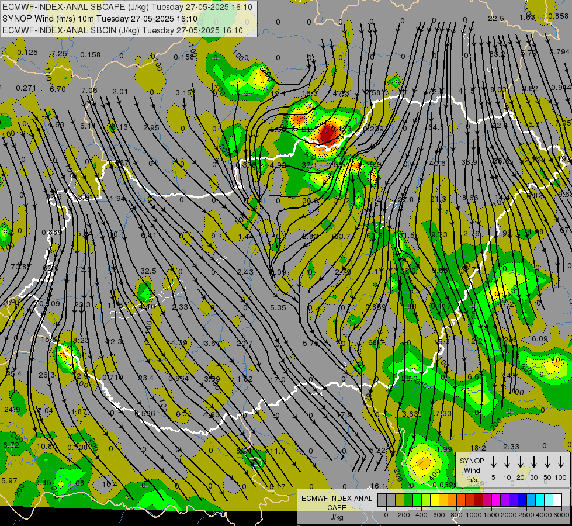Click the '2500' tick label on CAPE scale

coord(526,515)
